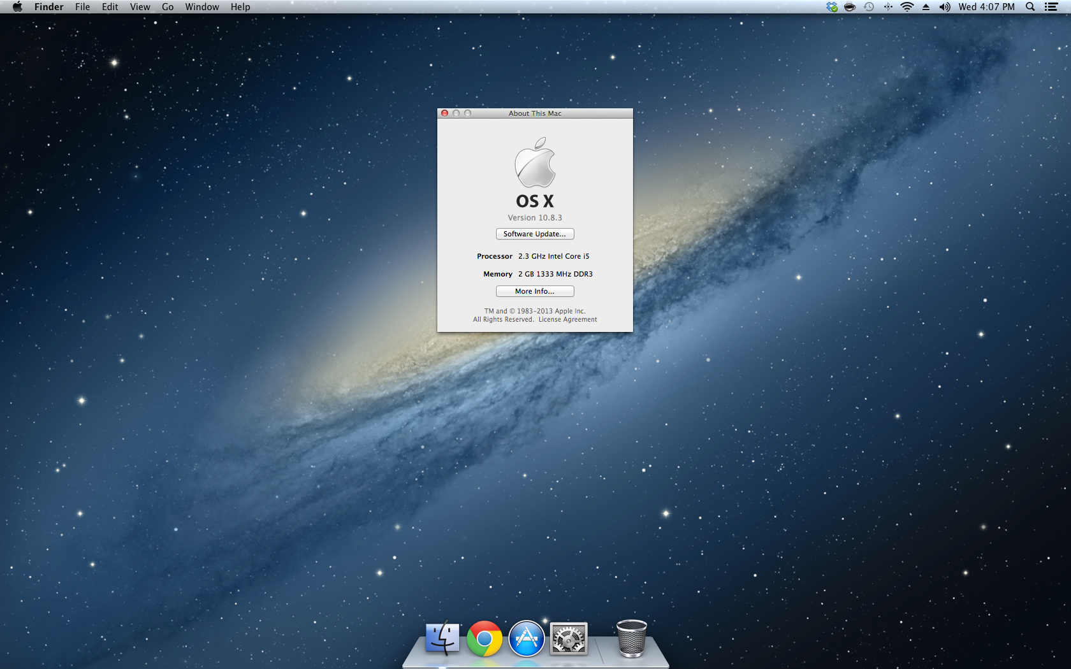This screenshot has width=1071, height=669.
Task: Click the Caffeine coffee cup icon
Action: point(850,7)
